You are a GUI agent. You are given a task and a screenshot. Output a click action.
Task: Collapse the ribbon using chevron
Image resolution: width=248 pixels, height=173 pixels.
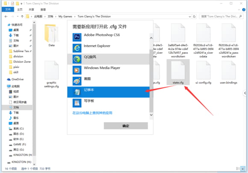pyautogui.click(x=239, y=10)
